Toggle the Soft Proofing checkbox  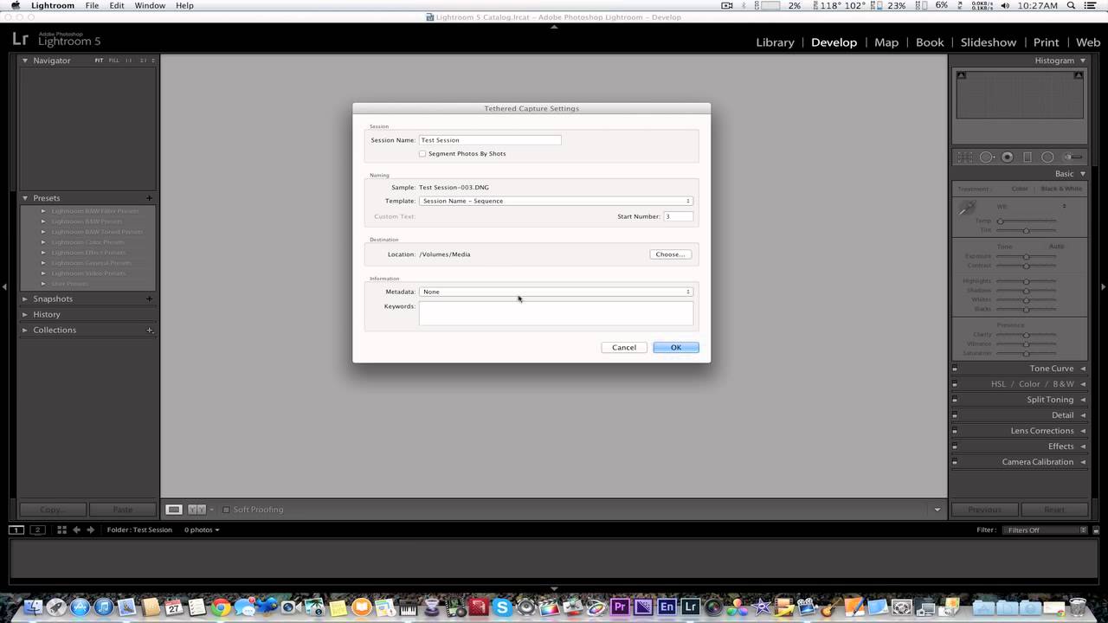226,510
